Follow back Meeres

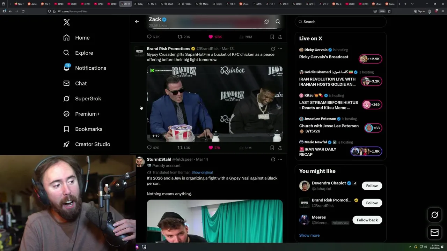pyautogui.click(x=367, y=220)
